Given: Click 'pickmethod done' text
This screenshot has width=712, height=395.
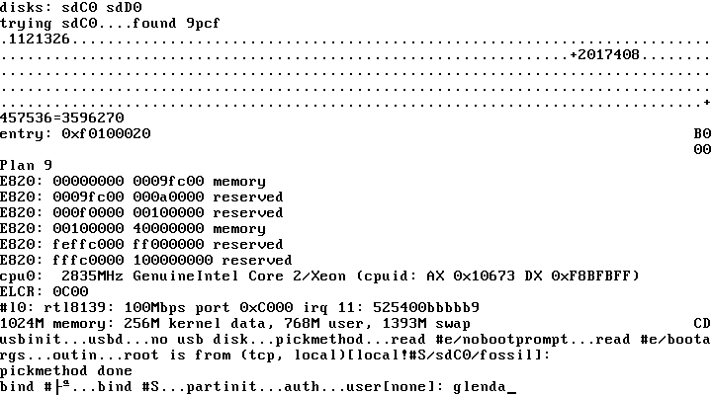Looking at the screenshot, I should 59,370.
